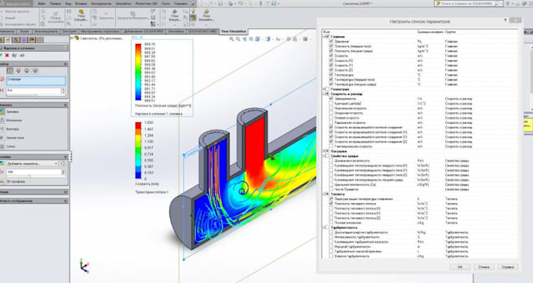Open the Property Manager tab icon
The image size is (533, 283).
click(8, 40)
